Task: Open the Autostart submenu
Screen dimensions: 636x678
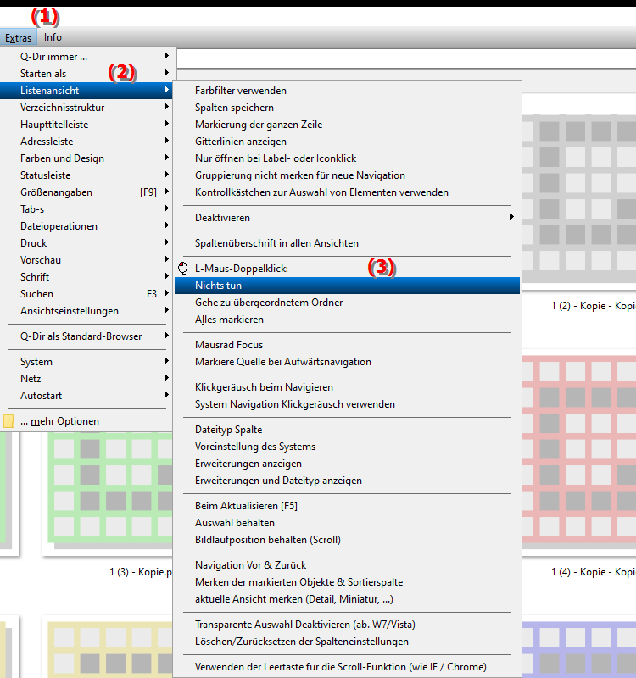Action: (86, 396)
